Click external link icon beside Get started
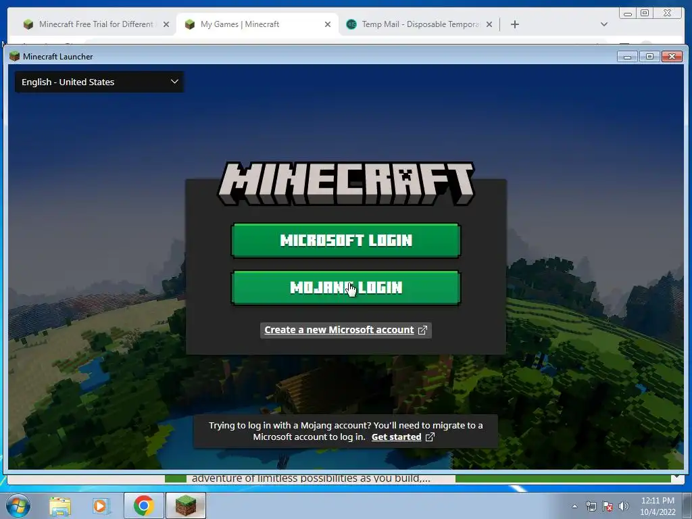This screenshot has height=519, width=692. tap(430, 437)
